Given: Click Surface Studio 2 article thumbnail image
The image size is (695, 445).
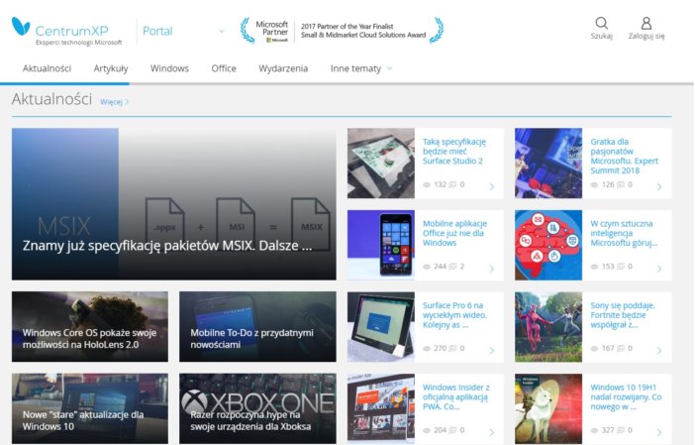Looking at the screenshot, I should point(381,164).
